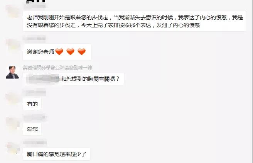Click the last orange heart emoji
This screenshot has height=163, width=253.
(x=81, y=52)
